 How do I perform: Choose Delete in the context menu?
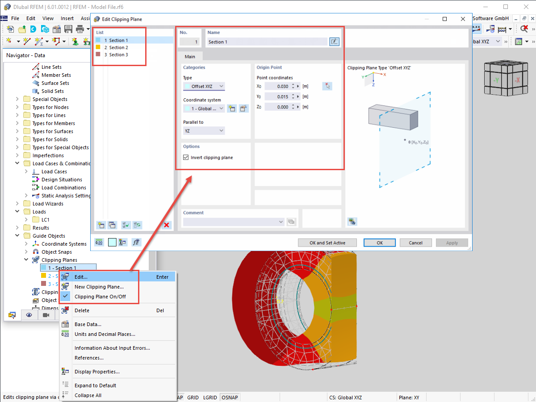(118, 310)
